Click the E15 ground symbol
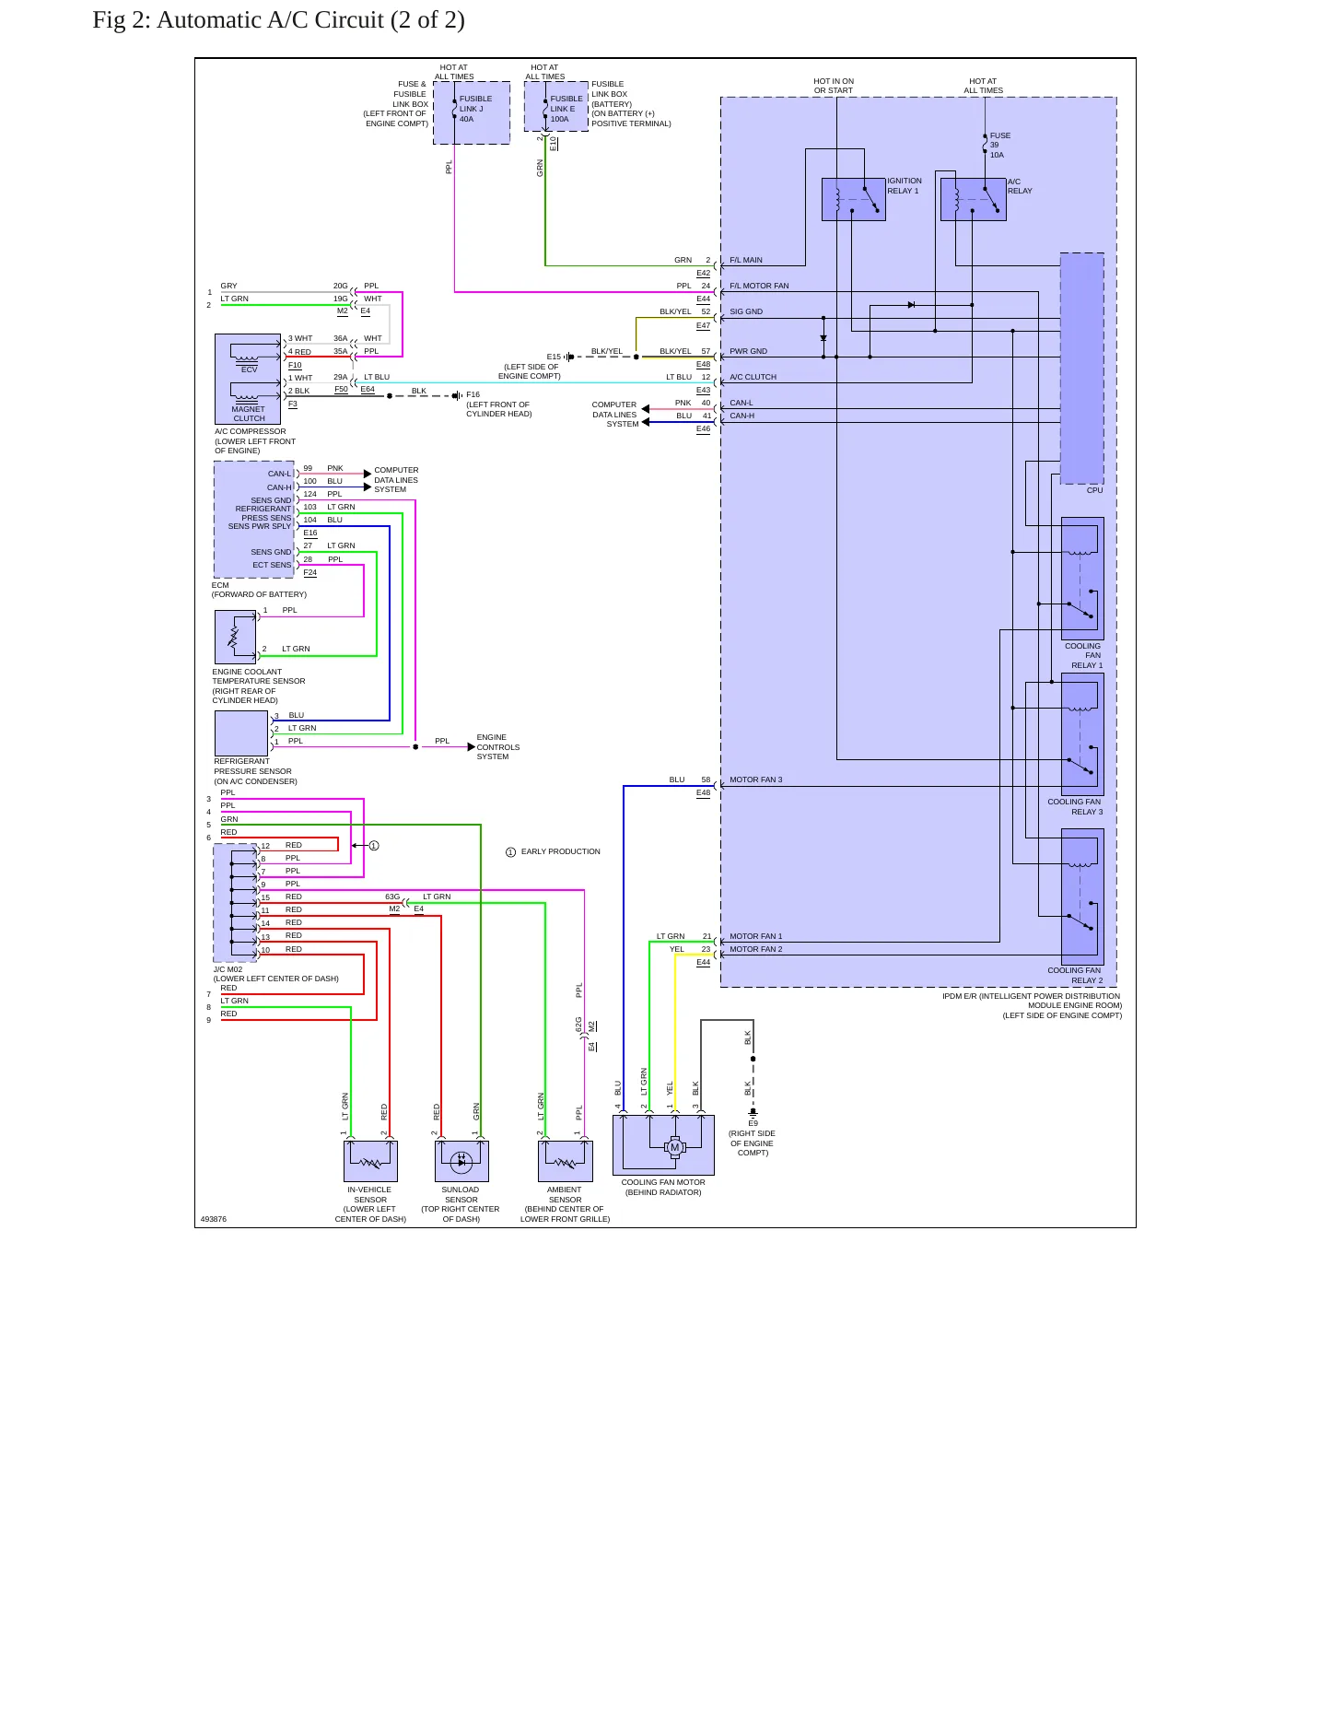Screen dimensions: 1331x1723 (570, 357)
